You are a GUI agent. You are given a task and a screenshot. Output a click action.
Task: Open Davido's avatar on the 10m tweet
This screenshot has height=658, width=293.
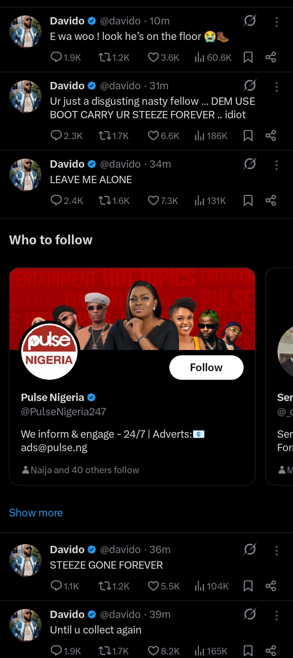click(25, 31)
